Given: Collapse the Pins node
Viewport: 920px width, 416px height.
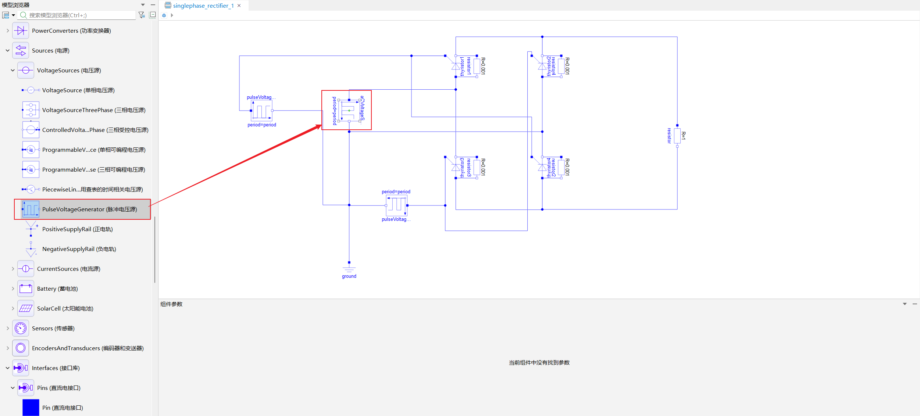Looking at the screenshot, I should 13,388.
